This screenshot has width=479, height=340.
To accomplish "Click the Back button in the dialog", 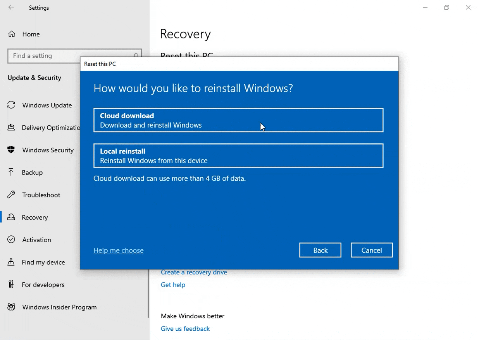I will click(320, 250).
